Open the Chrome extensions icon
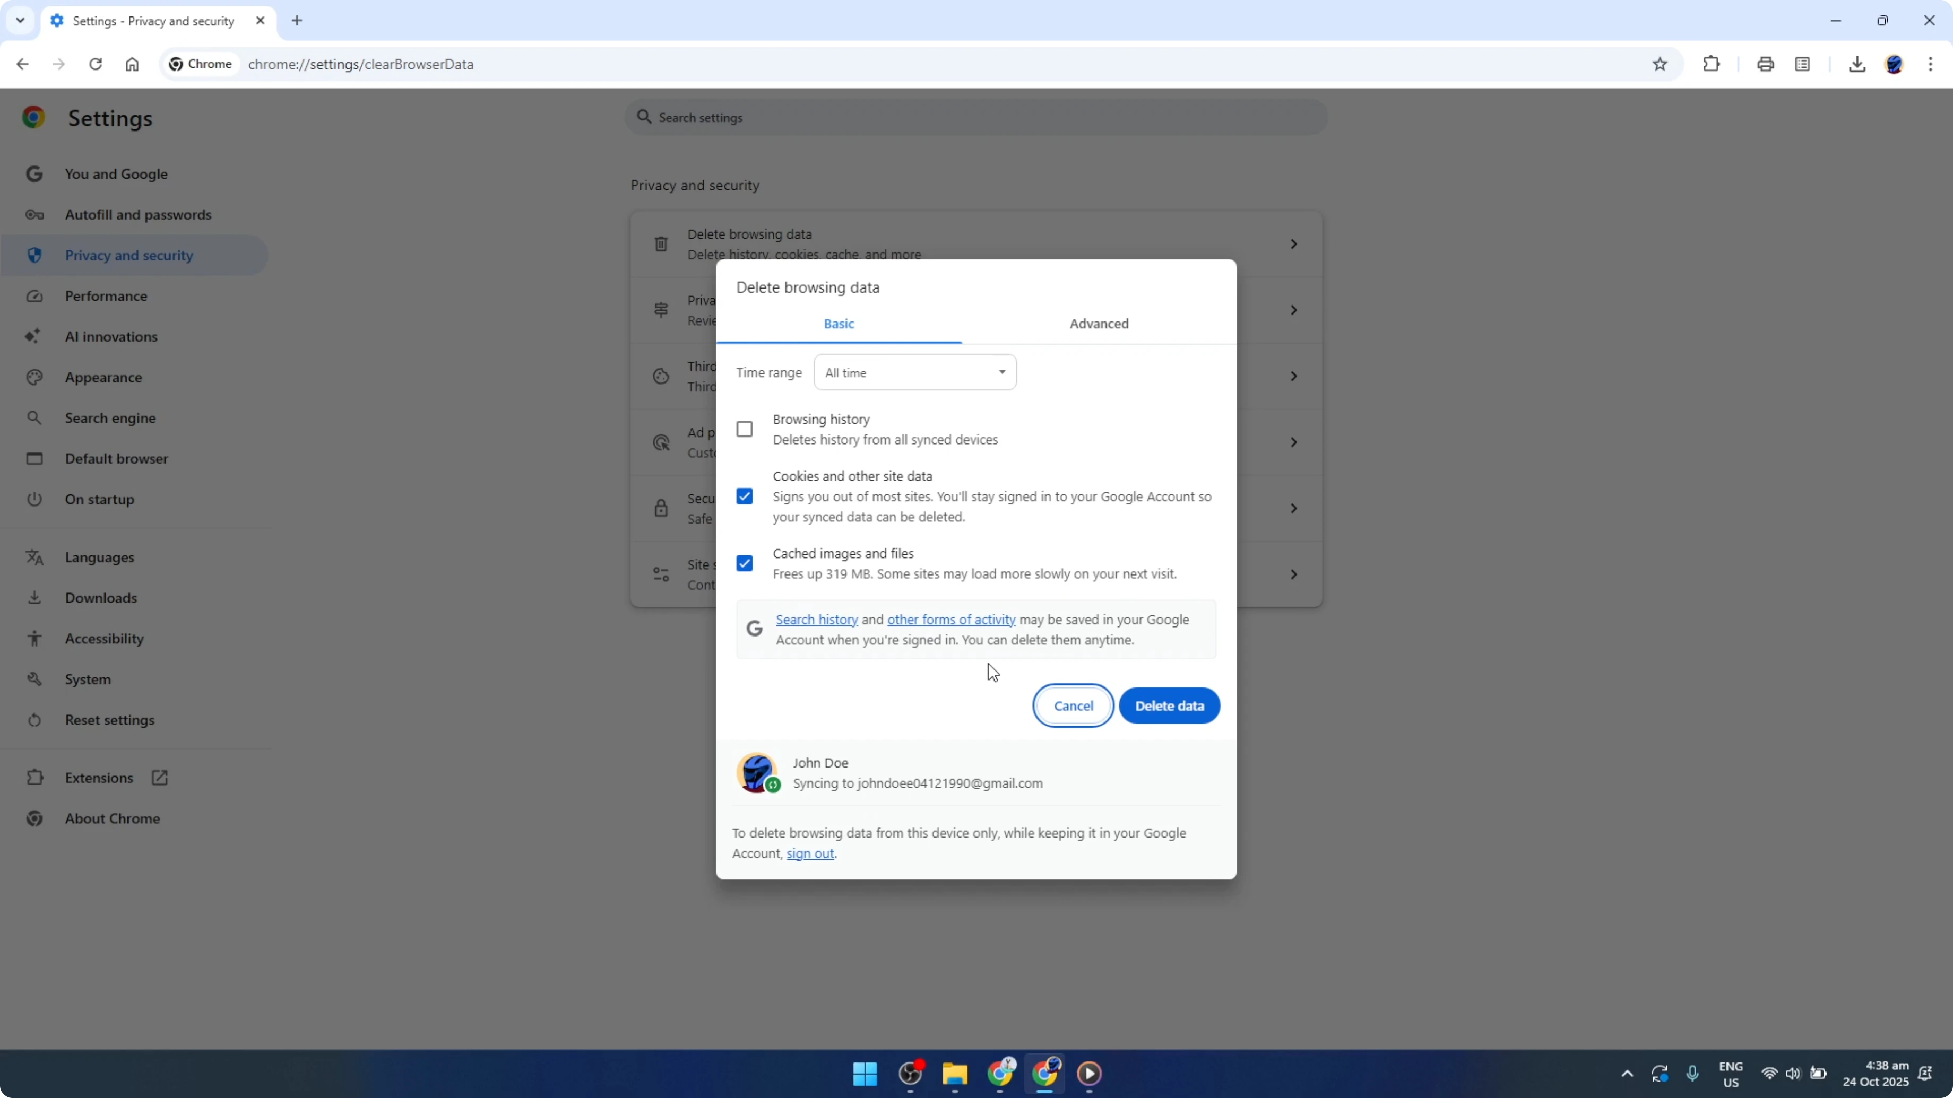1953x1098 pixels. 1712,64
